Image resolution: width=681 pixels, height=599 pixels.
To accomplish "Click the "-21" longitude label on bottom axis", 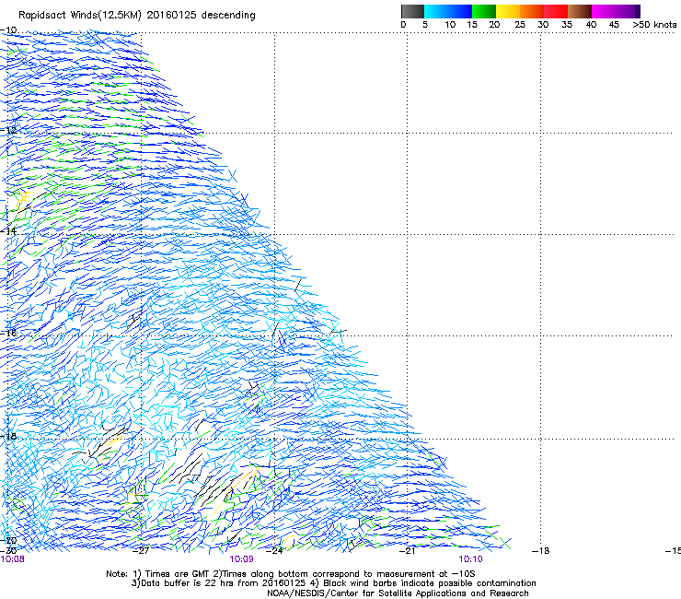I will pos(407,551).
